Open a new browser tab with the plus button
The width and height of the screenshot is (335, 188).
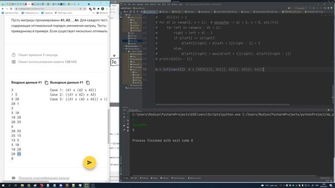point(79,4)
